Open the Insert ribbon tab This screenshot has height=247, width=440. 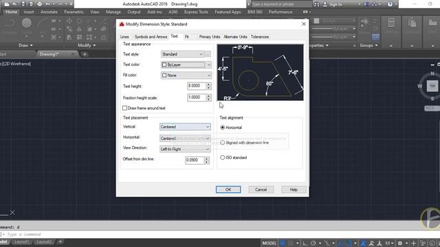(x=29, y=12)
